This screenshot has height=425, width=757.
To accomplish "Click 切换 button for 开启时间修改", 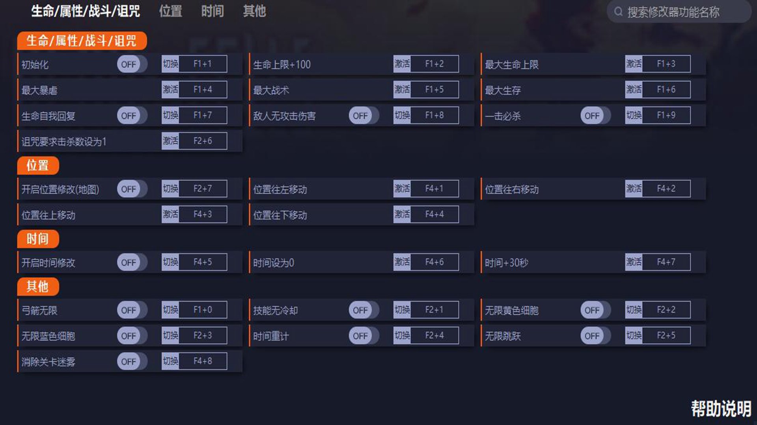I will tap(170, 262).
